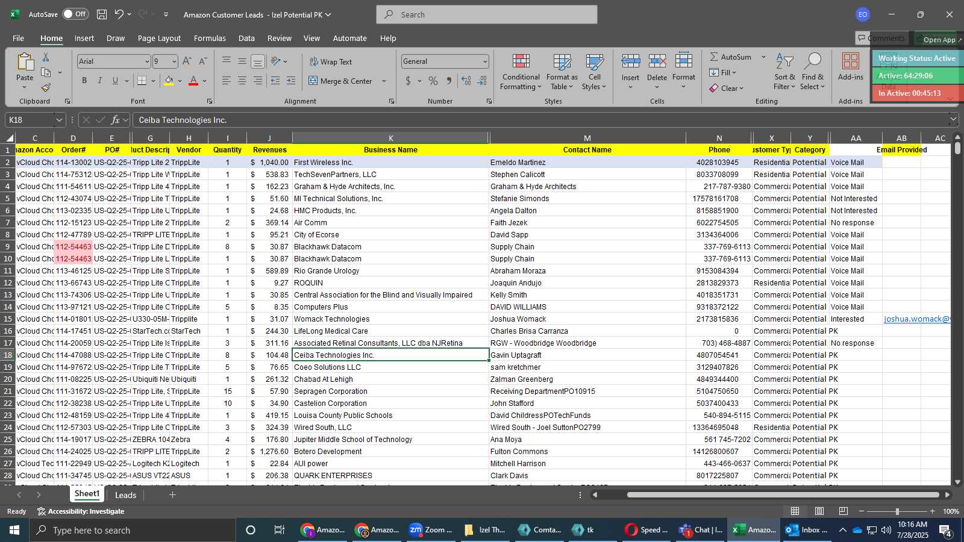Open the font size dropdown
This screenshot has width=964, height=542.
[x=174, y=61]
